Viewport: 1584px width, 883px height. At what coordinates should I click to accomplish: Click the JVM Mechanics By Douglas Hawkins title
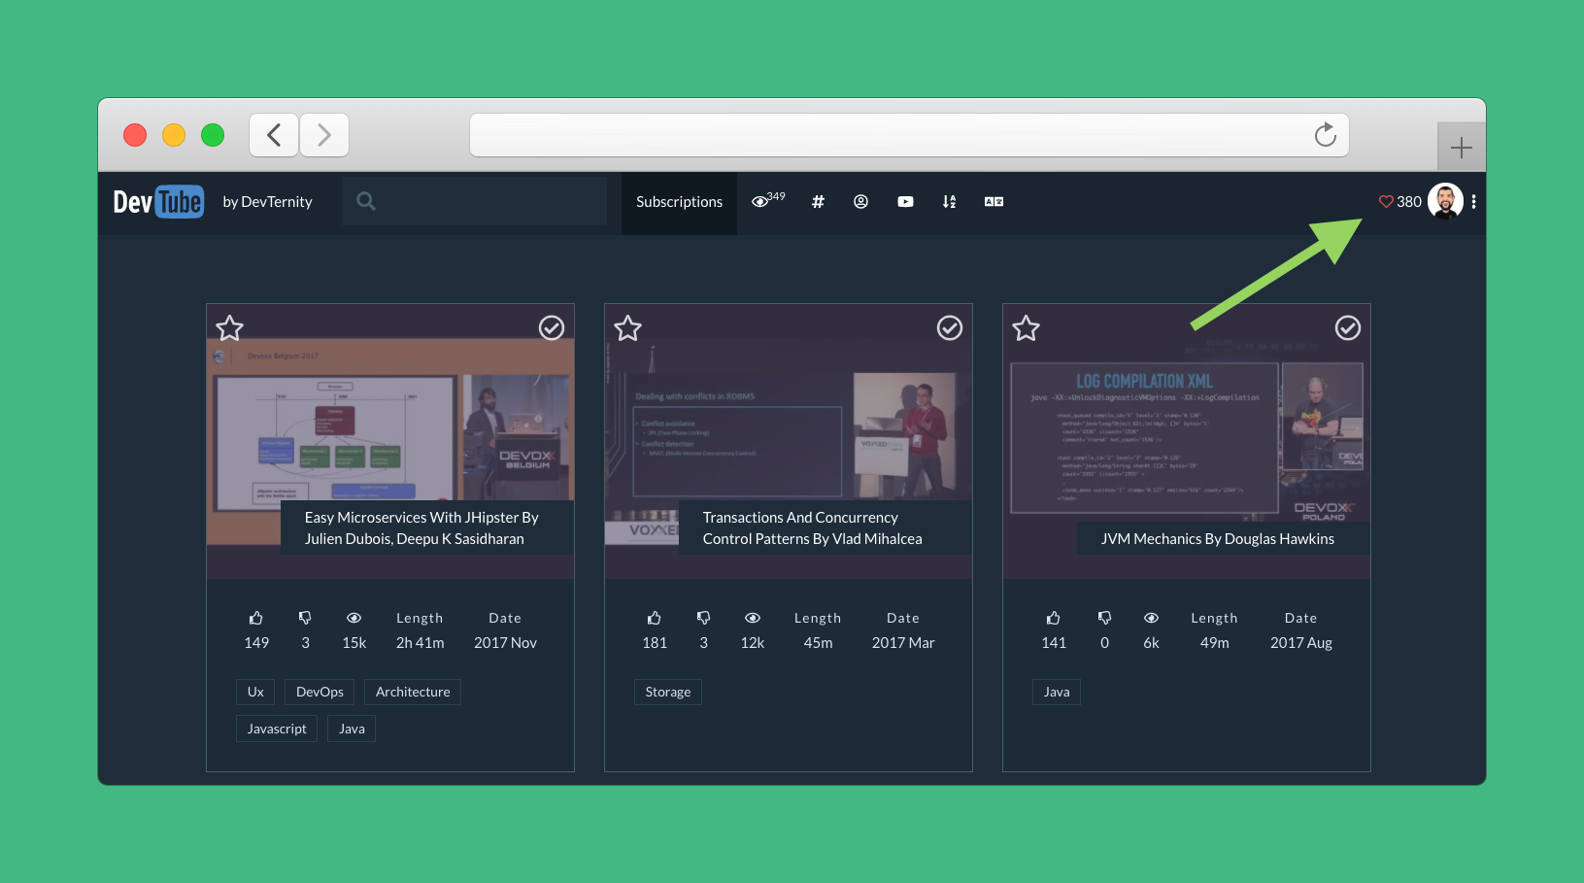(x=1217, y=539)
